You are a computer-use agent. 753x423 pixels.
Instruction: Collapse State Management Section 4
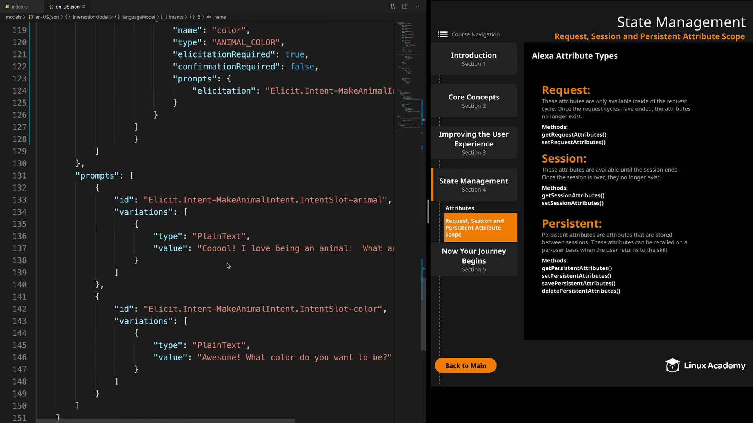click(473, 184)
